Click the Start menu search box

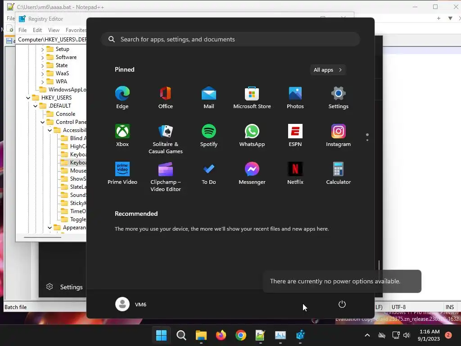(x=230, y=40)
